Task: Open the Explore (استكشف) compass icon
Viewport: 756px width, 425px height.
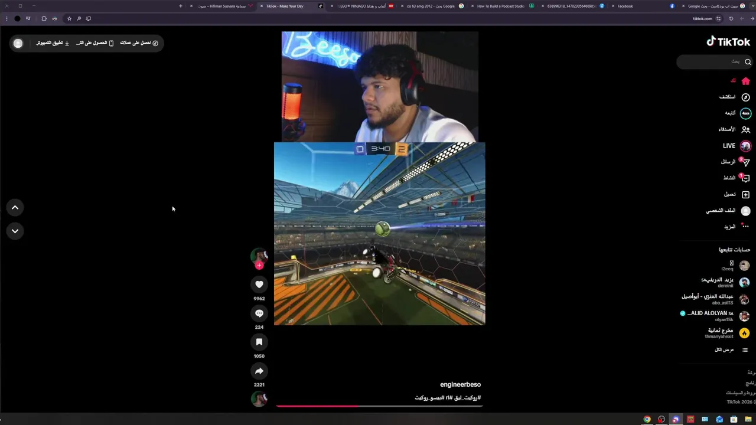Action: [745, 97]
